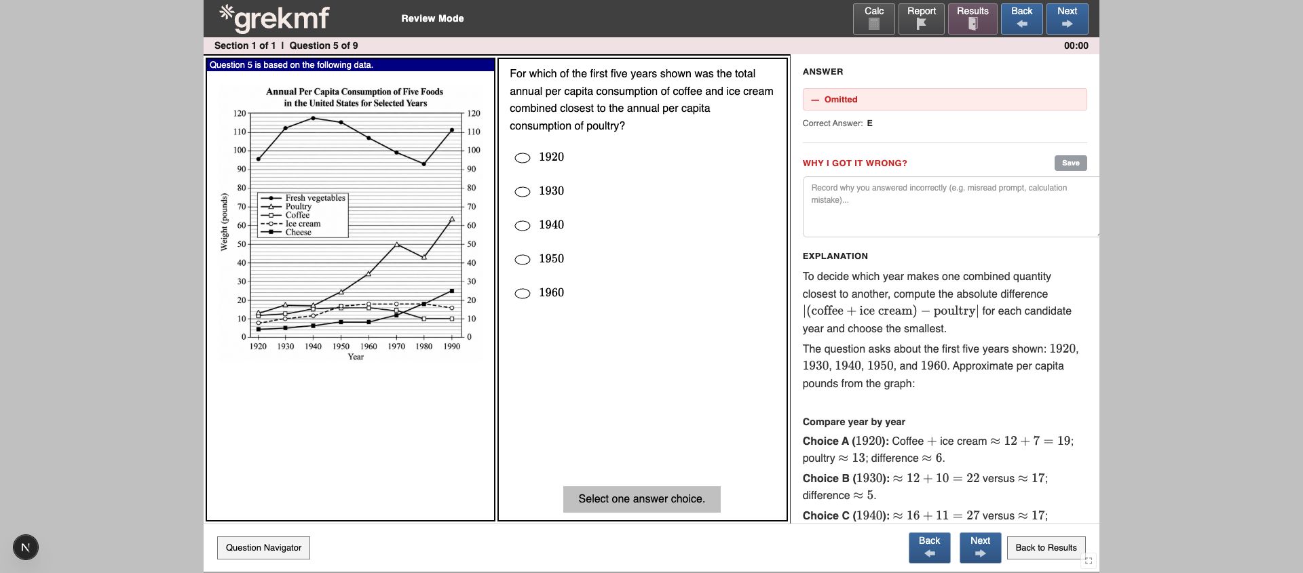Select the 1940 answer choice
Screen dimensions: 1303x573
coord(523,226)
